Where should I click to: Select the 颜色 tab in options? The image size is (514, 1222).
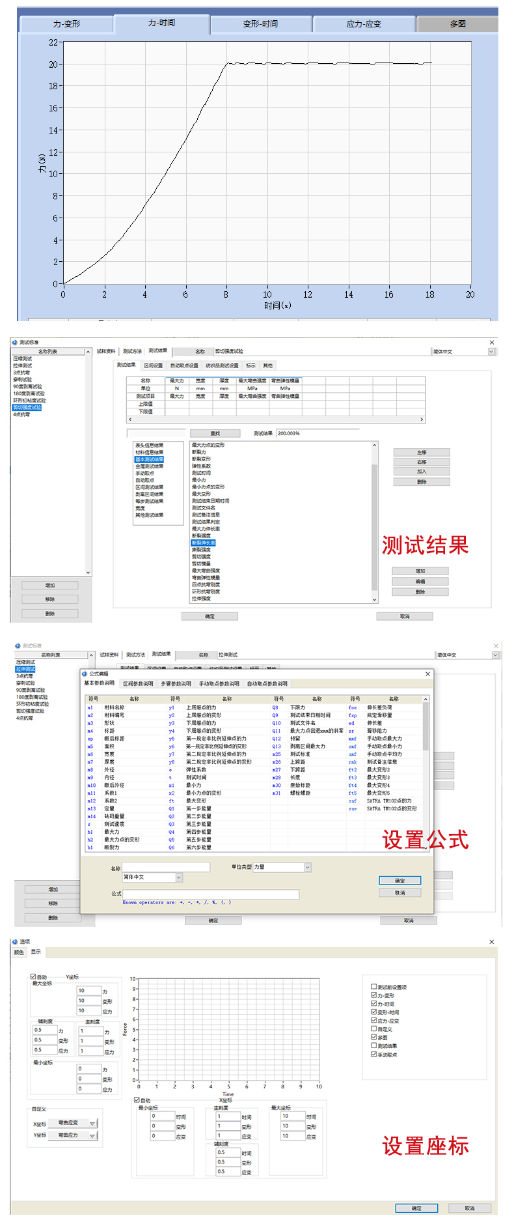tap(19, 952)
